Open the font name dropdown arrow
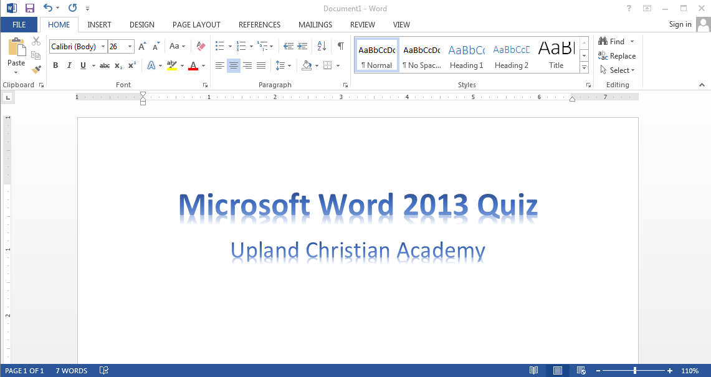The height and width of the screenshot is (377, 711). [x=103, y=46]
